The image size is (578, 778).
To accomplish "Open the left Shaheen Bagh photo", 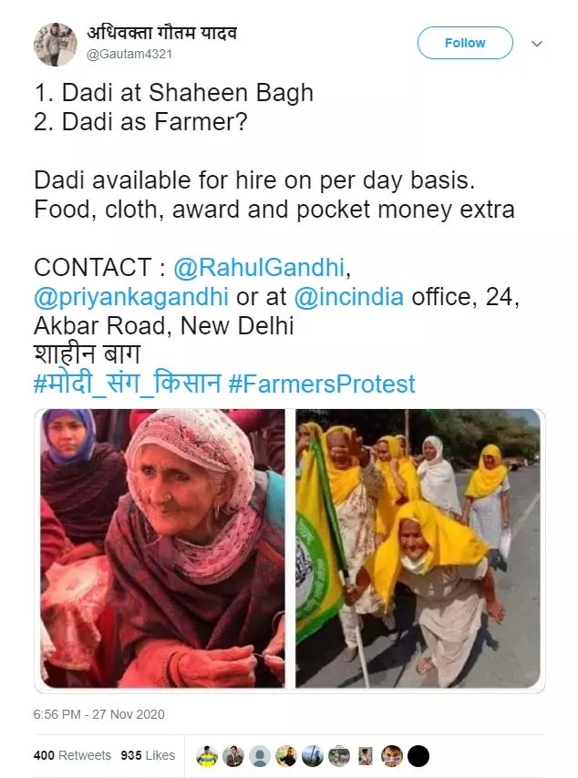I will click(162, 548).
